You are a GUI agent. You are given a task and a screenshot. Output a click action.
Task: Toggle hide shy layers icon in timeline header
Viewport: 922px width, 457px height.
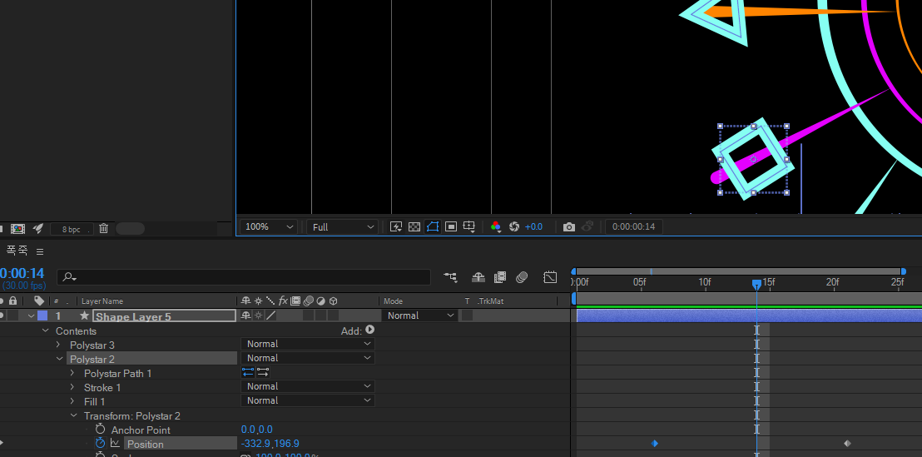478,277
